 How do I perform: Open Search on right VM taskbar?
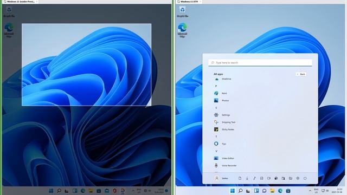[x=240, y=191]
